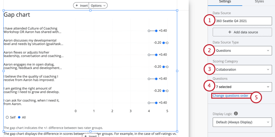Expand the Questions 7 selected dropdown
Image resolution: width=275 pixels, height=137 pixels.
click(242, 87)
